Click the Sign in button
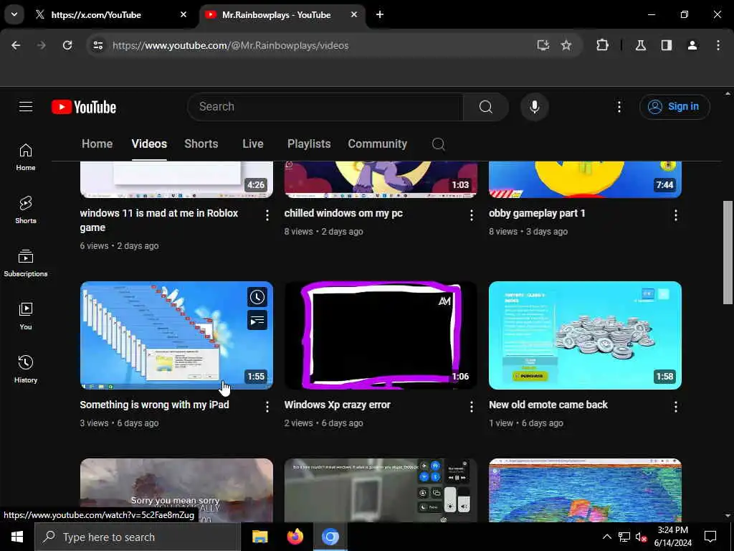The height and width of the screenshot is (551, 734). pos(675,107)
